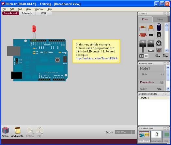
Task: Click the yellow note text box
Action: (x=96, y=51)
